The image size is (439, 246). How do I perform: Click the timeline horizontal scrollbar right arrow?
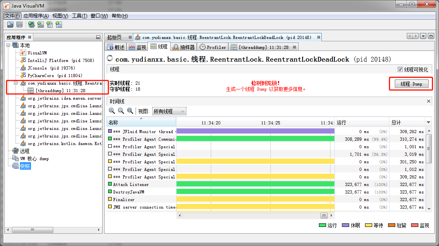332,215
